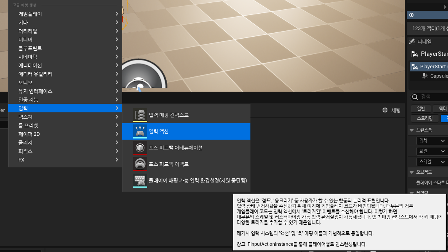The height and width of the screenshot is (252, 448).
Task: Open the 시네마틱 submenu
Action: (65, 57)
